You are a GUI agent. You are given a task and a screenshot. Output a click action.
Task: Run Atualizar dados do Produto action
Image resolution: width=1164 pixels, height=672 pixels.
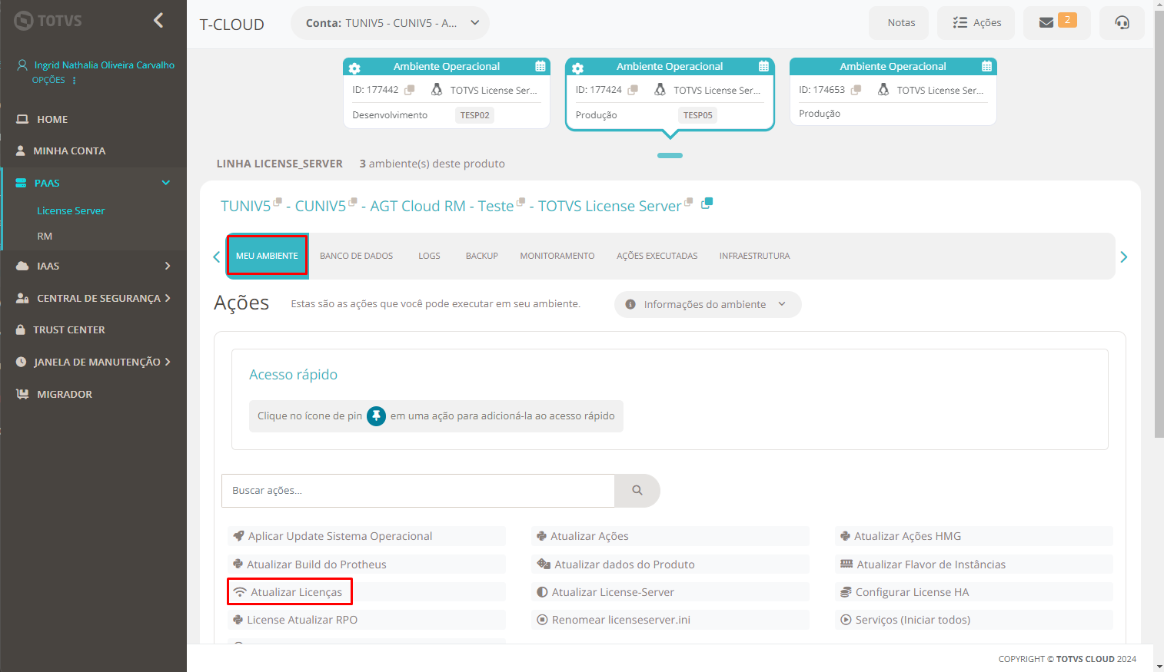[x=670, y=564]
